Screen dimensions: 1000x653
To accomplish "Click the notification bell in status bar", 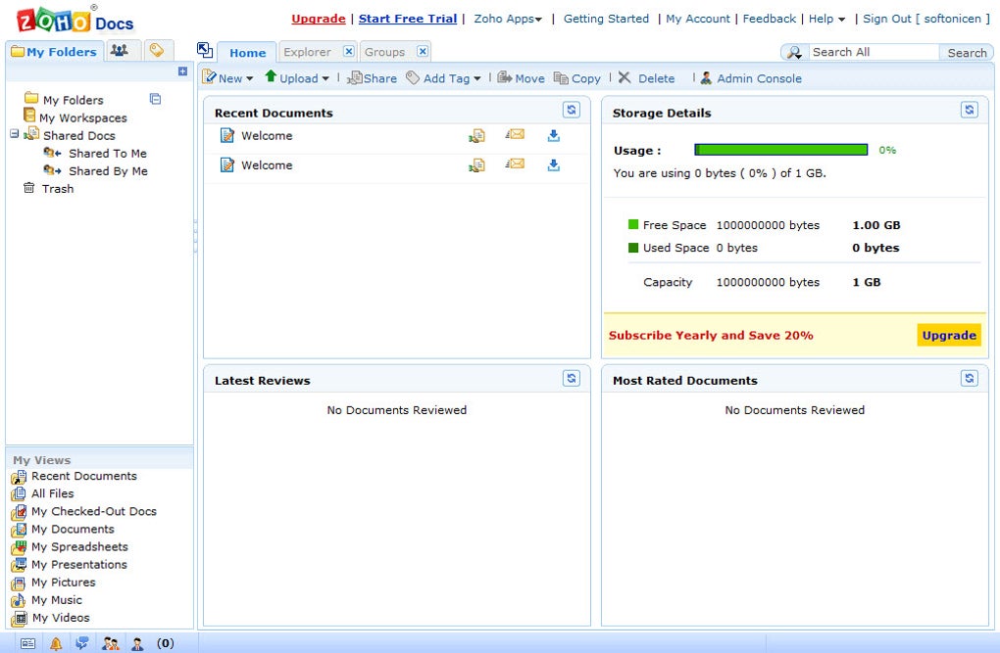I will [x=56, y=643].
